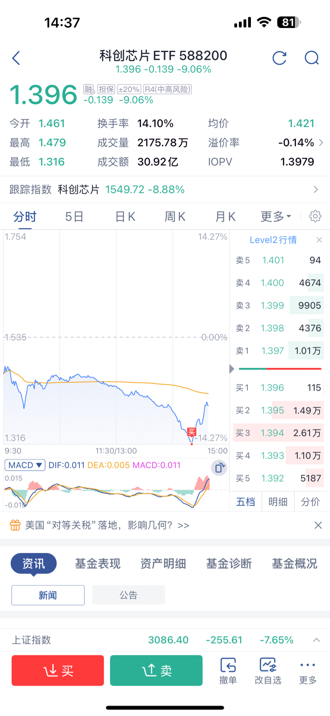Tap the refresh icon in the header
Screen dimensions: 330x716
280,58
